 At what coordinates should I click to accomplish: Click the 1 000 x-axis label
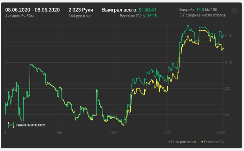(113, 133)
